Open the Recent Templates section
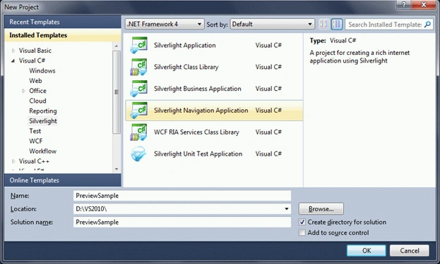This screenshot has height=264, width=440. [63, 22]
